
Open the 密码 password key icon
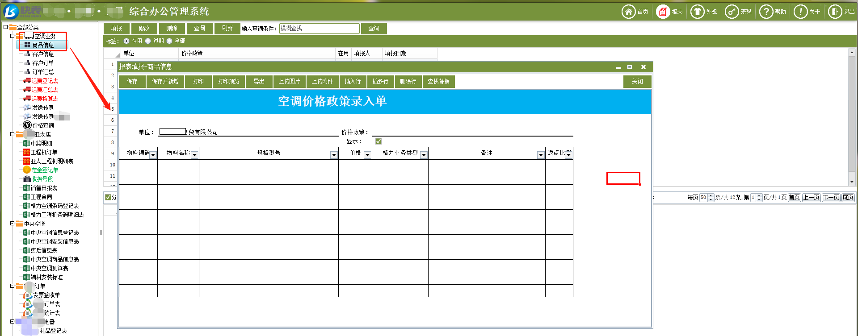pyautogui.click(x=732, y=12)
